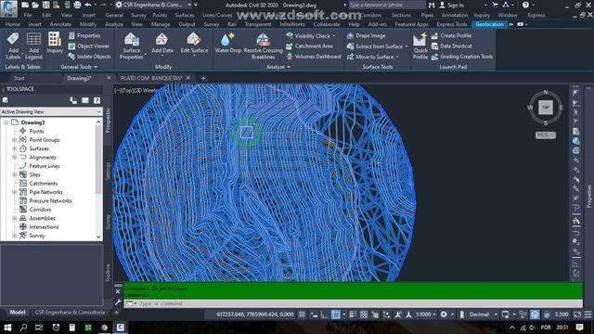Open Surface Properties from the Modify panel
The height and width of the screenshot is (334, 594).
tap(132, 45)
